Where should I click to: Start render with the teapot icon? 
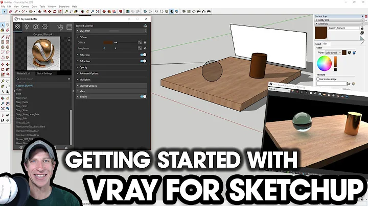click(x=60, y=27)
